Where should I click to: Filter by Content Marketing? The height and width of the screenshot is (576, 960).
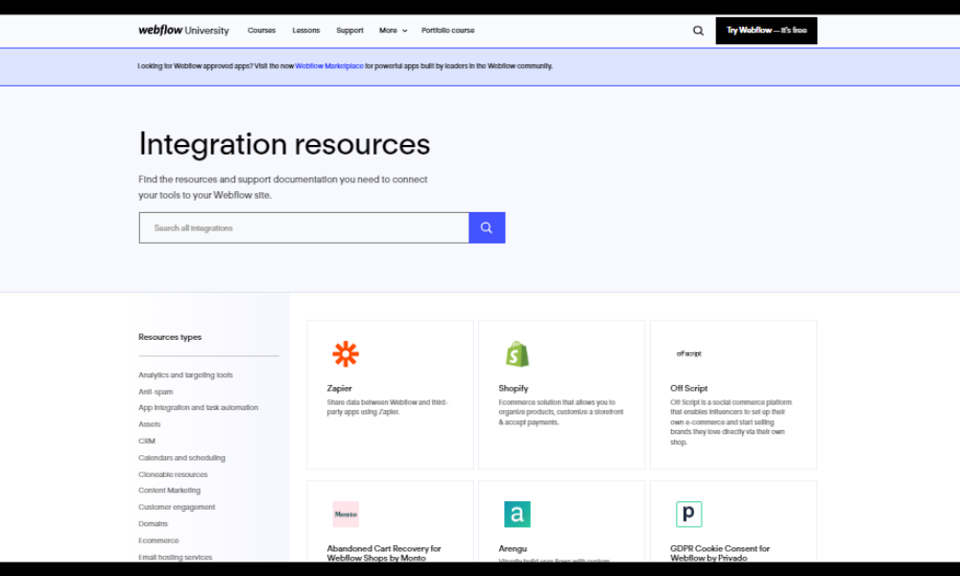169,491
